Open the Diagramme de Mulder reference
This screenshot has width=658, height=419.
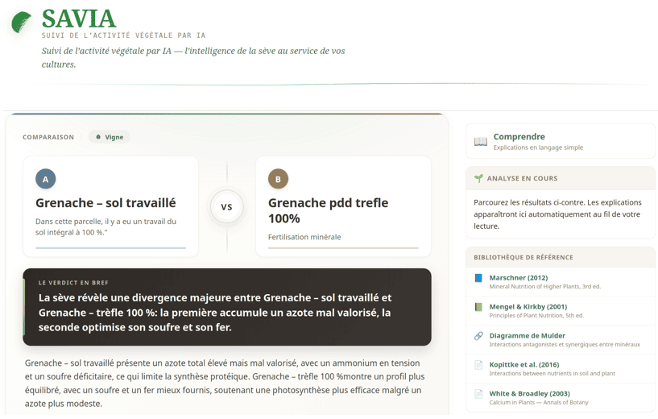click(527, 336)
